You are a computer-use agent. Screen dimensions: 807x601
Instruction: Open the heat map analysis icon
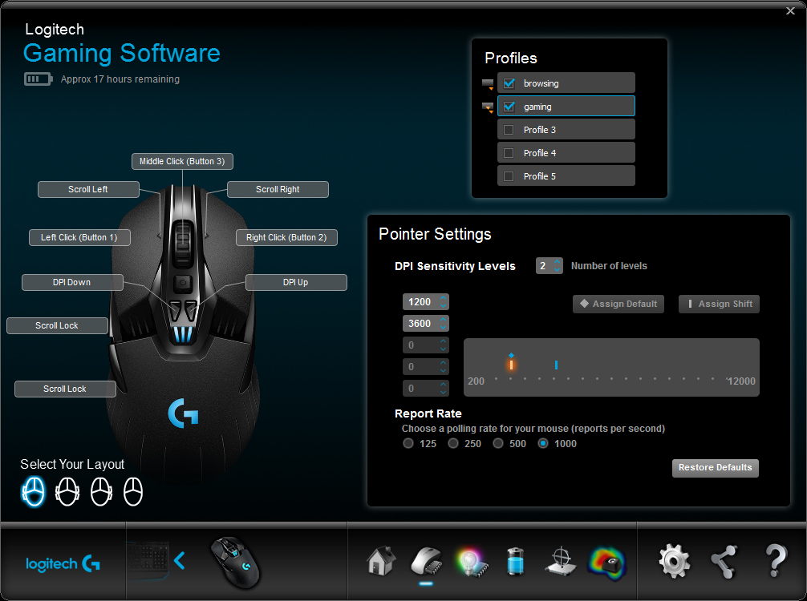[x=606, y=561]
